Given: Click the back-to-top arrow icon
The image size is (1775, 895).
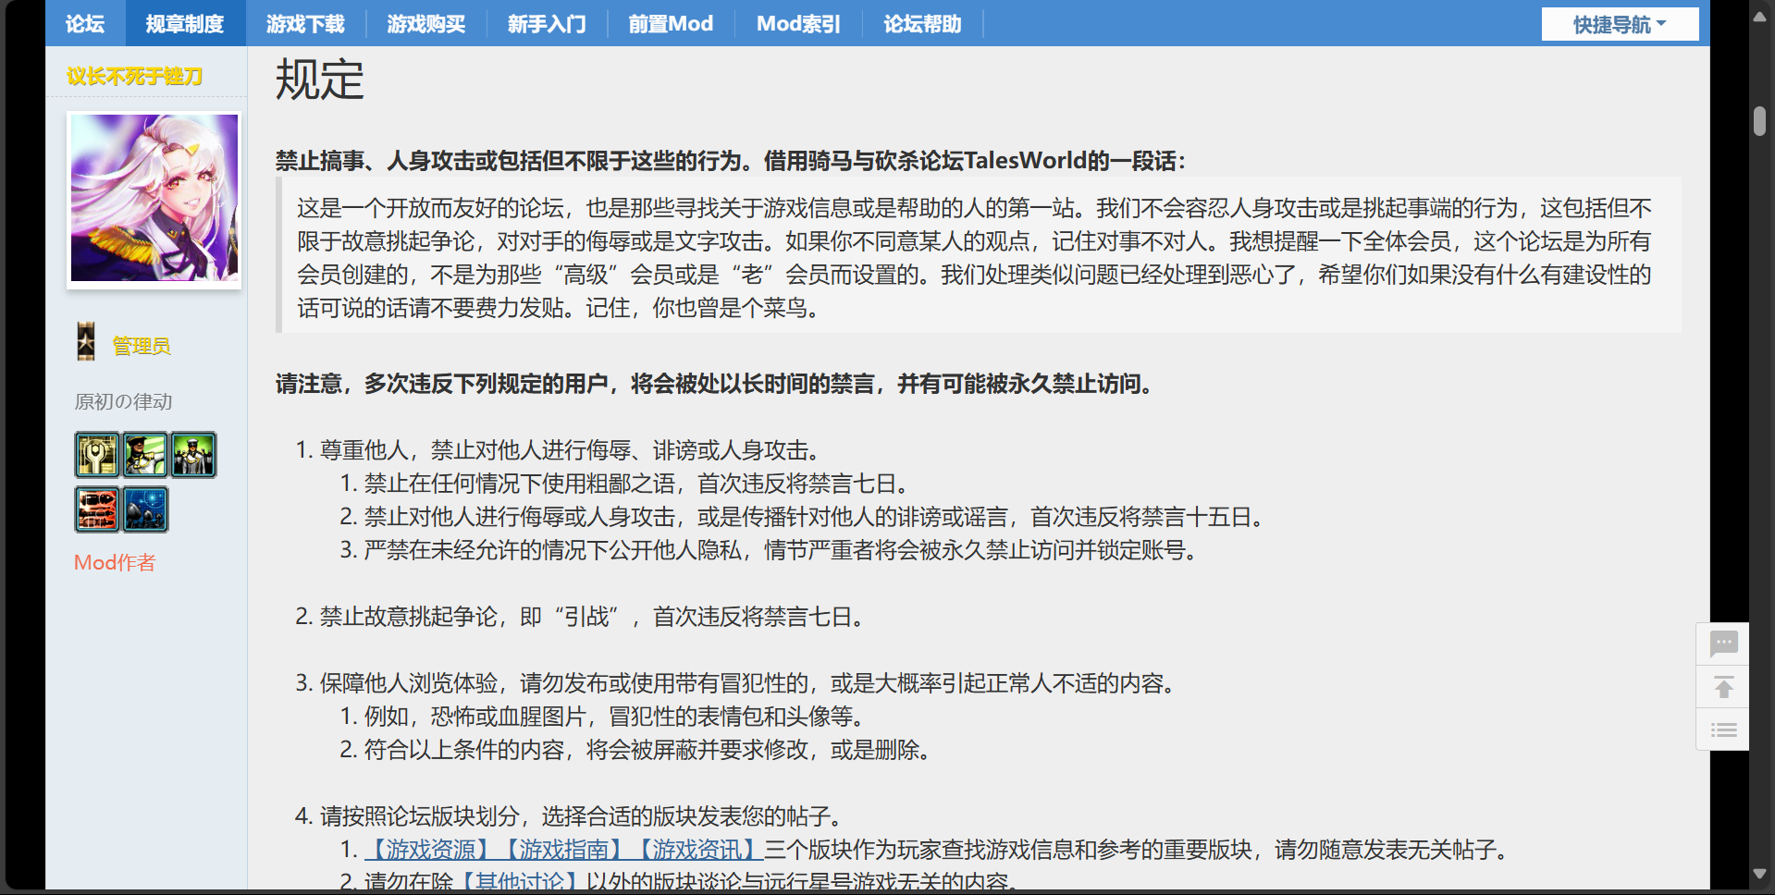Looking at the screenshot, I should (x=1722, y=687).
